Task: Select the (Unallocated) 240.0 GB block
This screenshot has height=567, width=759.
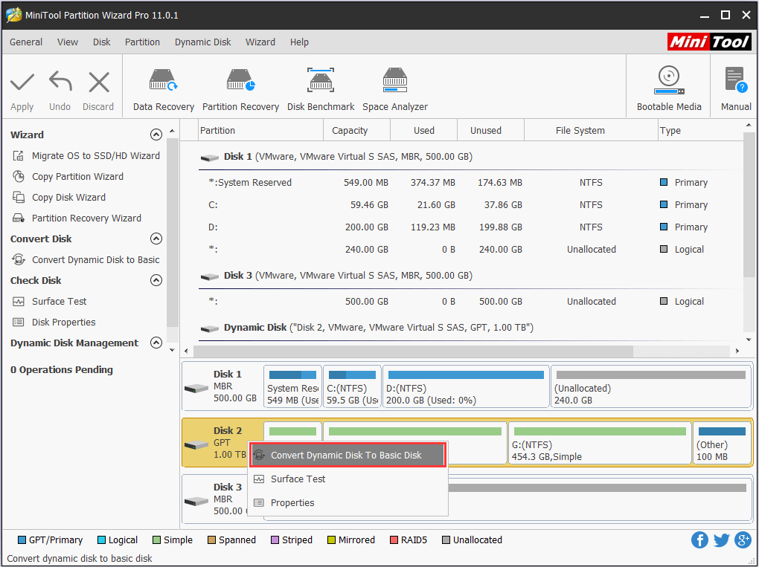Action: coord(650,386)
